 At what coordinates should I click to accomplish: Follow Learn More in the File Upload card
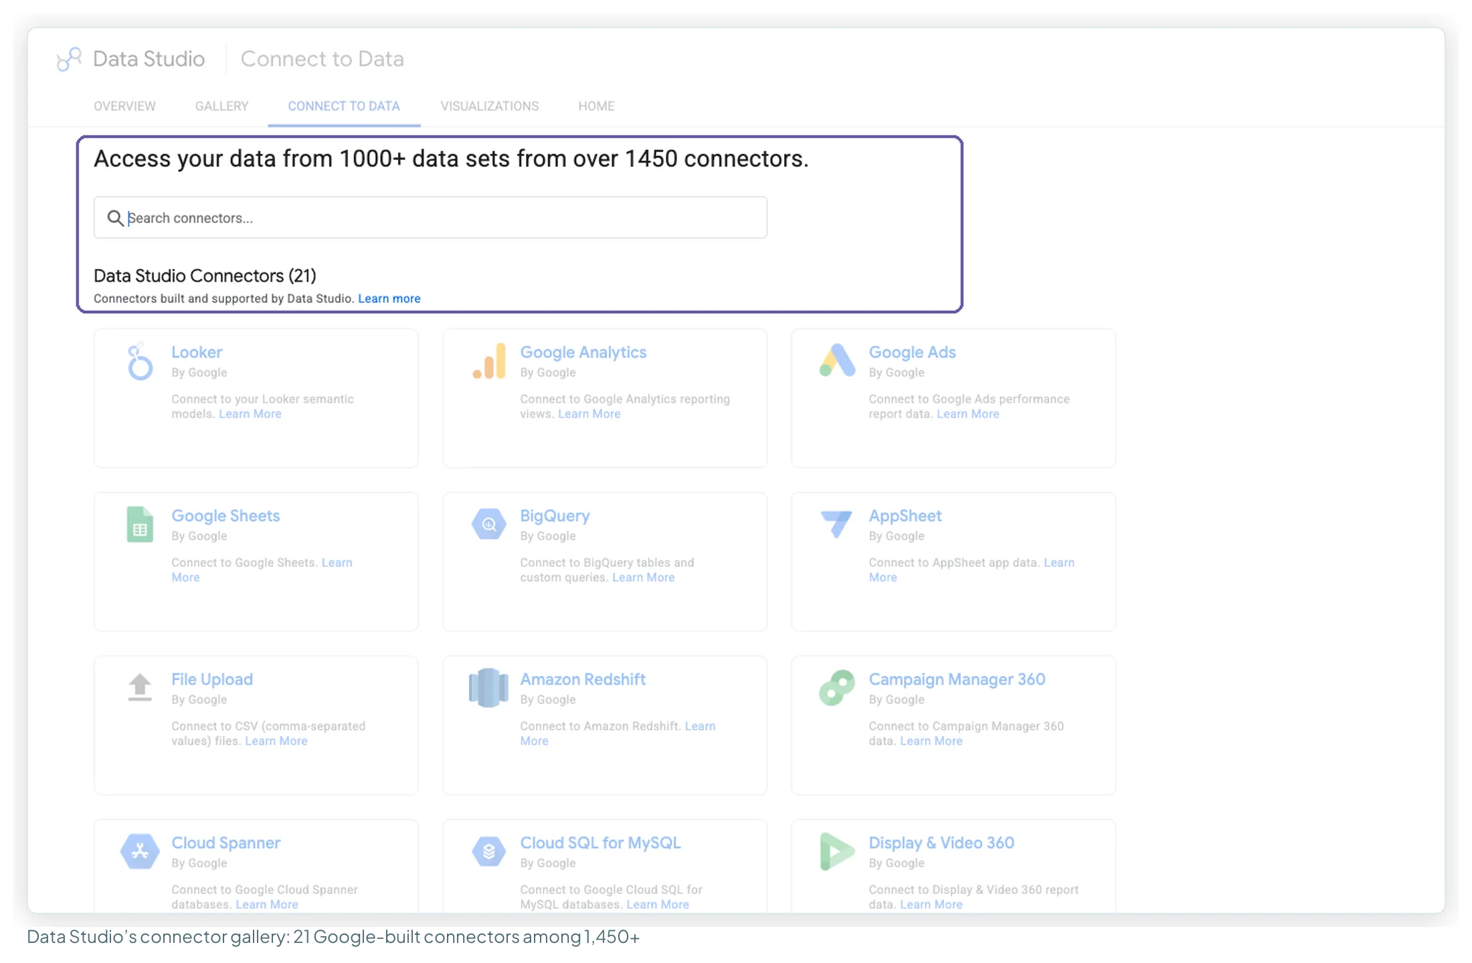click(276, 741)
